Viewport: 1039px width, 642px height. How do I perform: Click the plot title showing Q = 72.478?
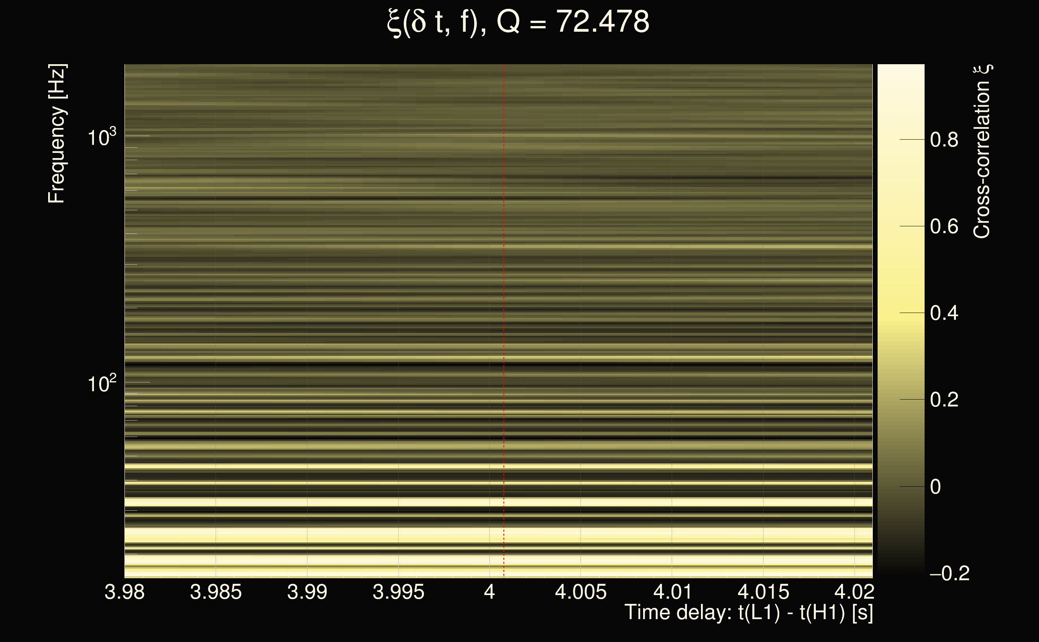click(518, 22)
